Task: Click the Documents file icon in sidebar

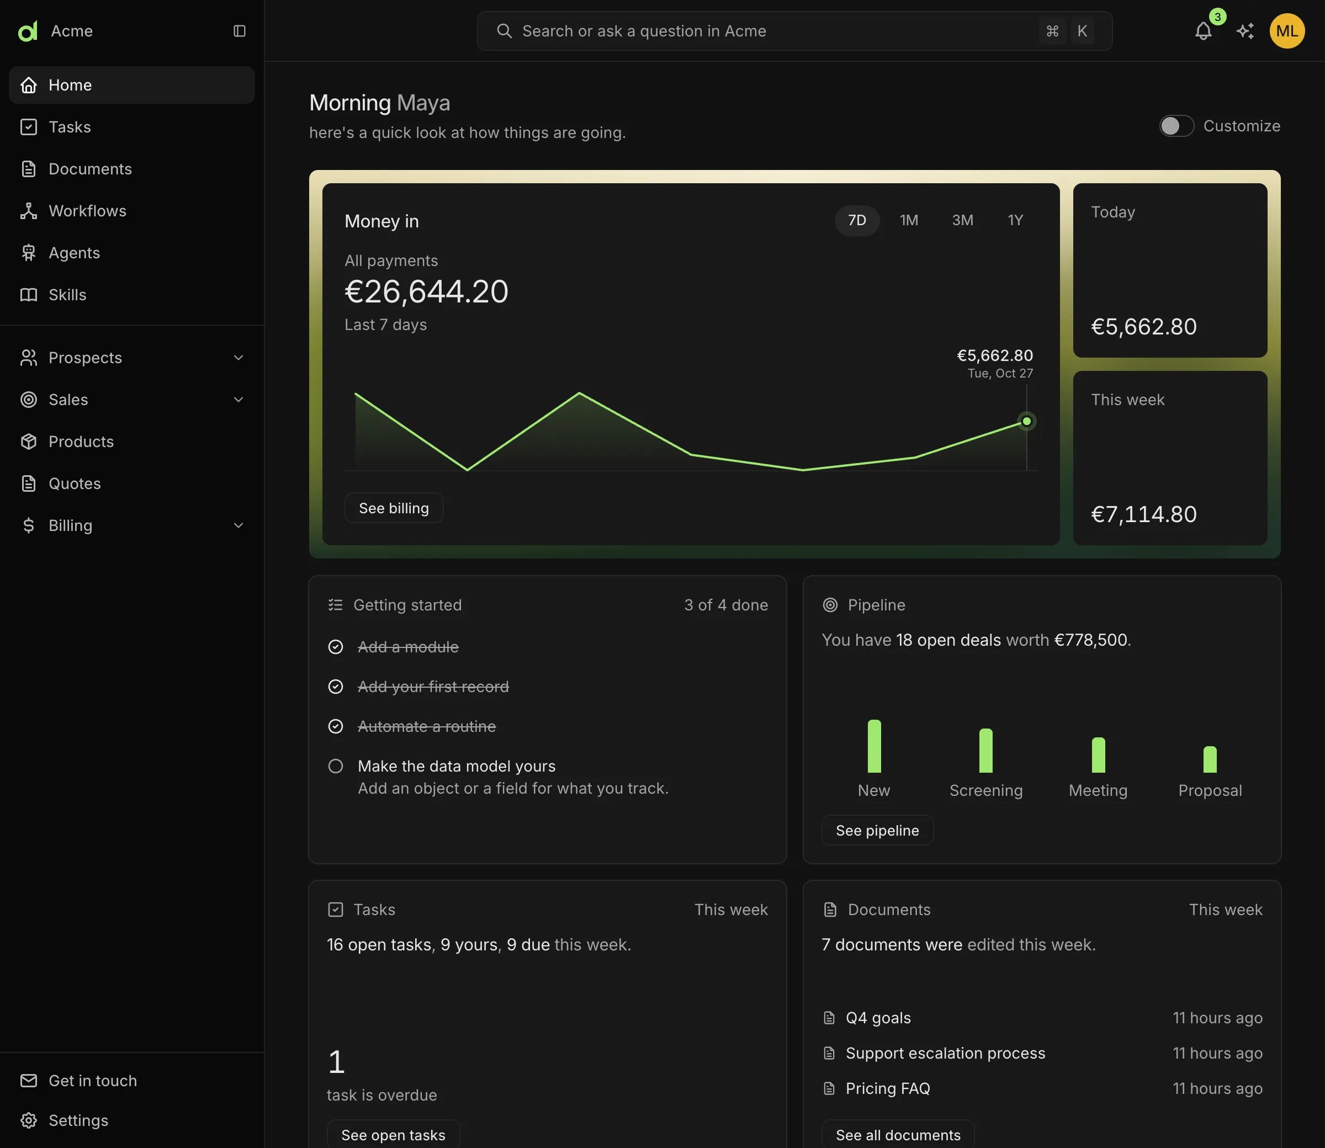Action: (x=29, y=169)
